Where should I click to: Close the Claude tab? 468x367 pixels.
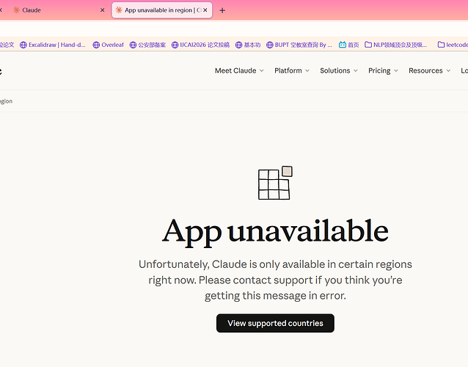[x=103, y=10]
